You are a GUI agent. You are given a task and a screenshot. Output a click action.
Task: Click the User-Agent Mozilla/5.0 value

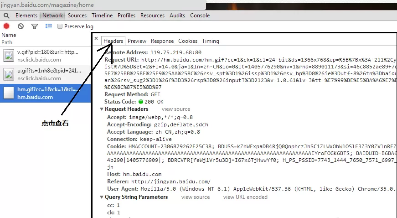pyautogui.click(x=269, y=189)
